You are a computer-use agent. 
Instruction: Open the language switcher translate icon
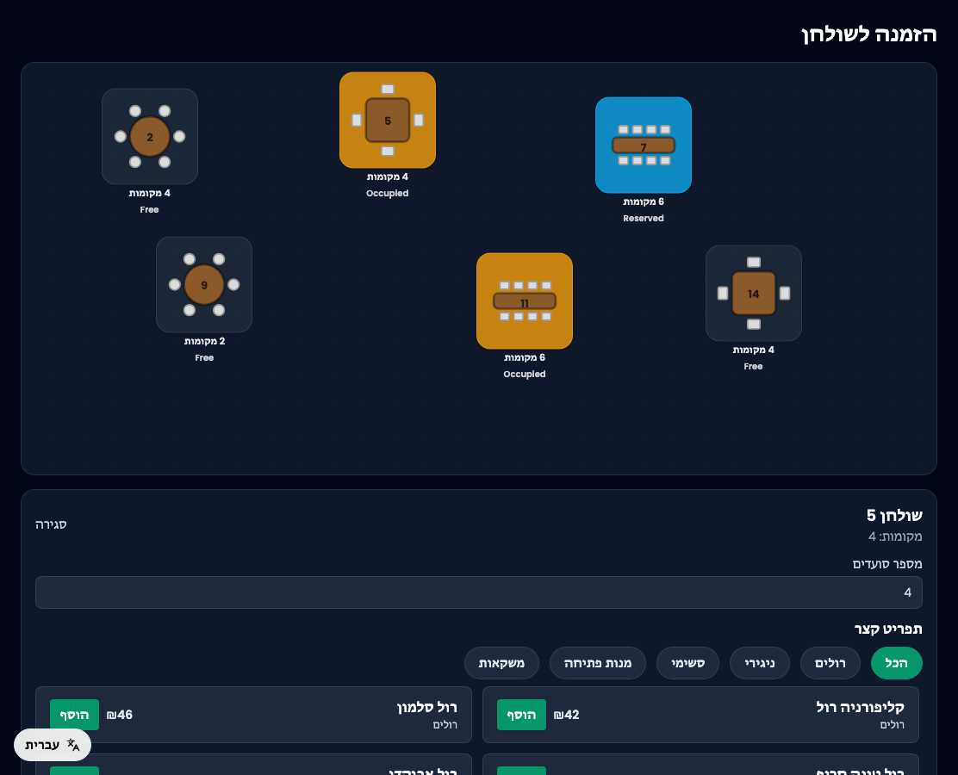[x=73, y=745]
